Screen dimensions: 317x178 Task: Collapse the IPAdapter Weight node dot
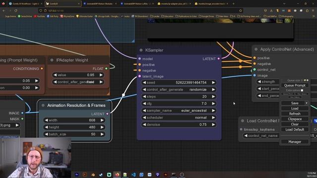pyautogui.click(x=52, y=60)
